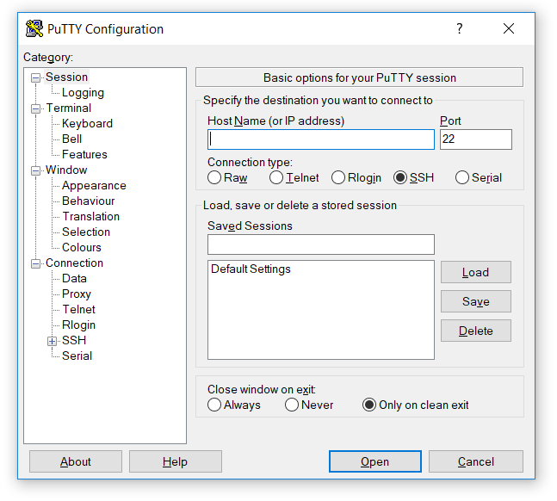Screen dimensions: 557x501
Task: Collapse the Window tree node
Action: [x=35, y=171]
